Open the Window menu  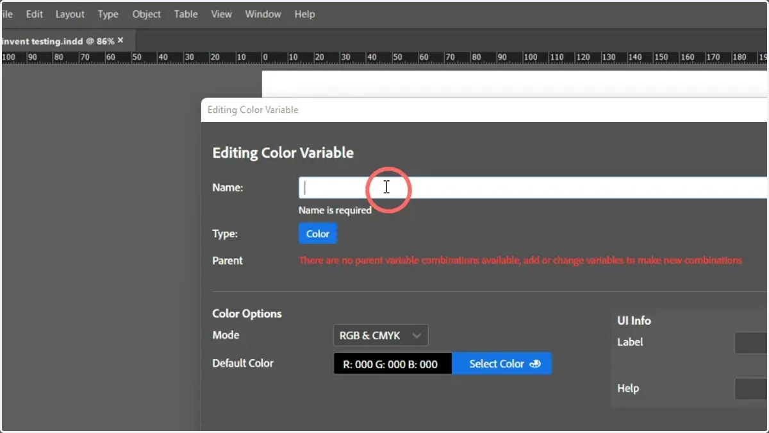tap(263, 14)
